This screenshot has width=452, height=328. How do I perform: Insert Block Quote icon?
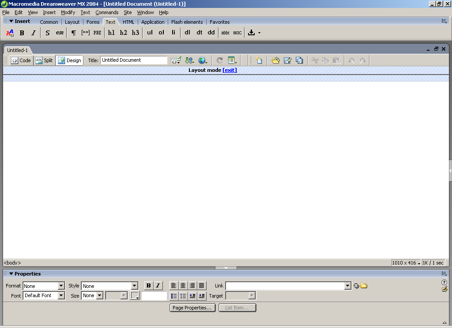(85, 33)
